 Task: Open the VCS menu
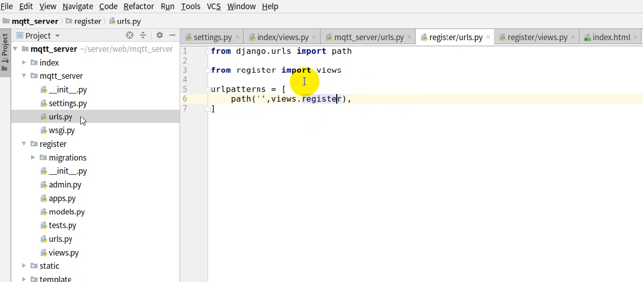214,6
